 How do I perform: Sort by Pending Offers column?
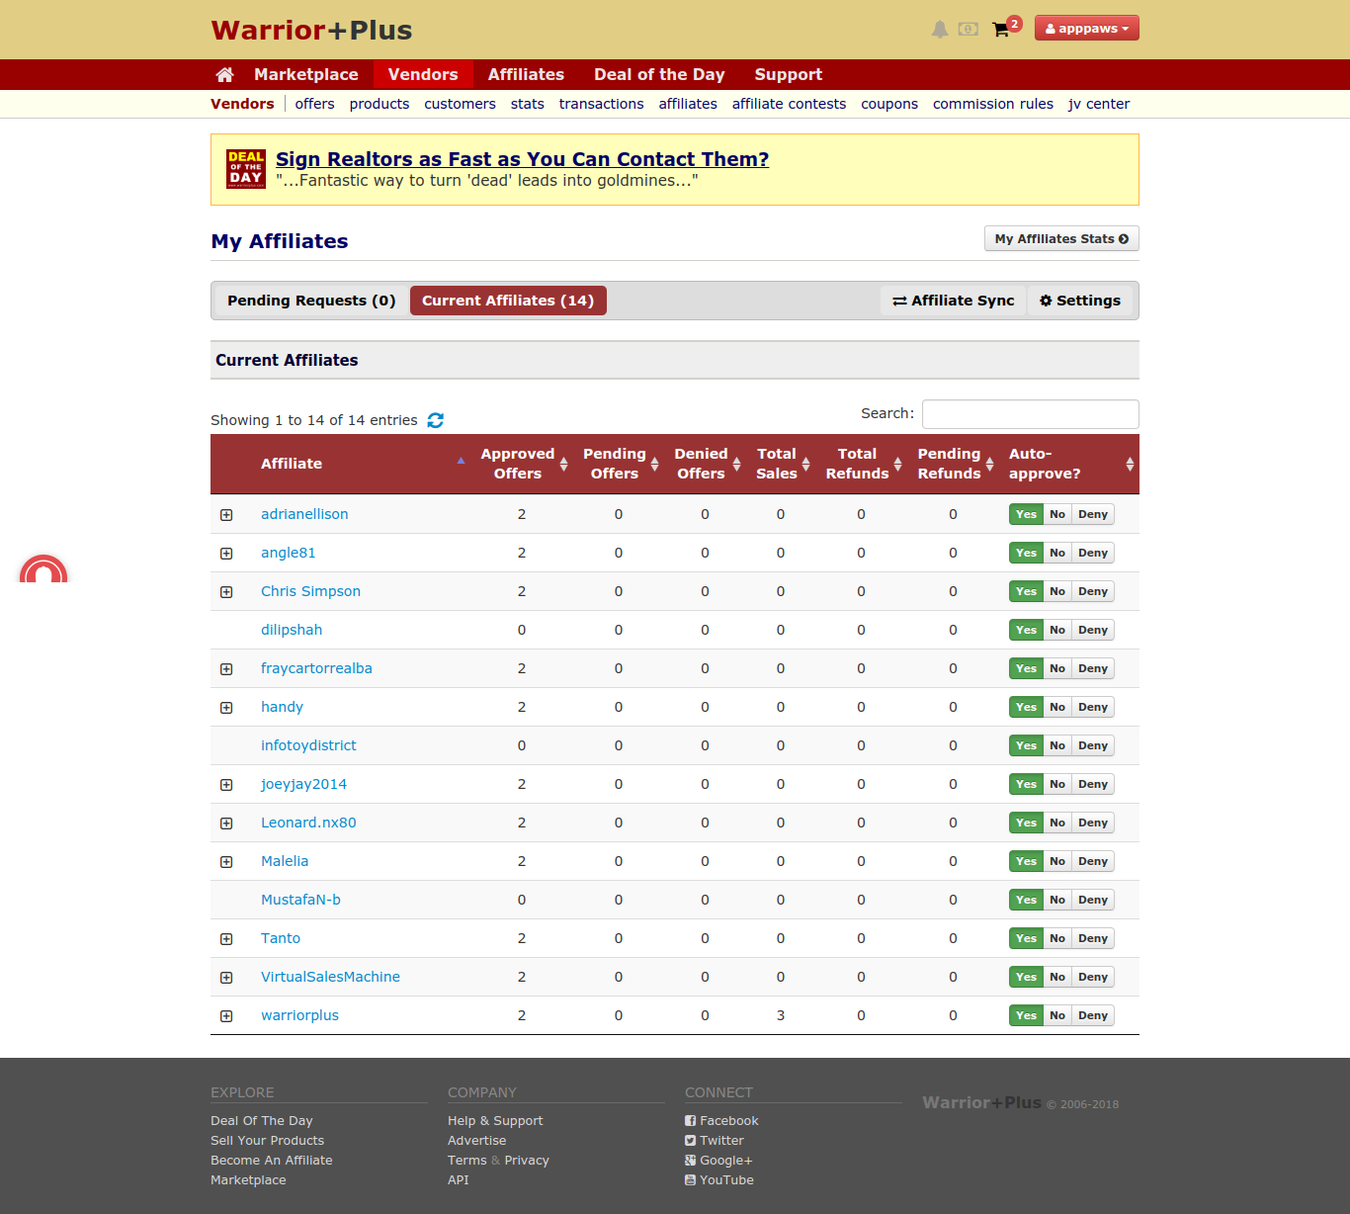coord(654,464)
